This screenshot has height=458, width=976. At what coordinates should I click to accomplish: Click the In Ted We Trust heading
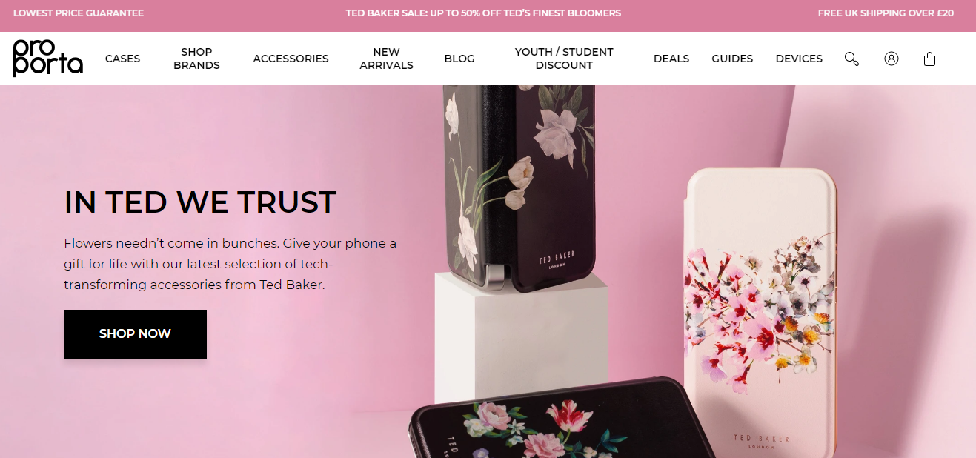[200, 202]
